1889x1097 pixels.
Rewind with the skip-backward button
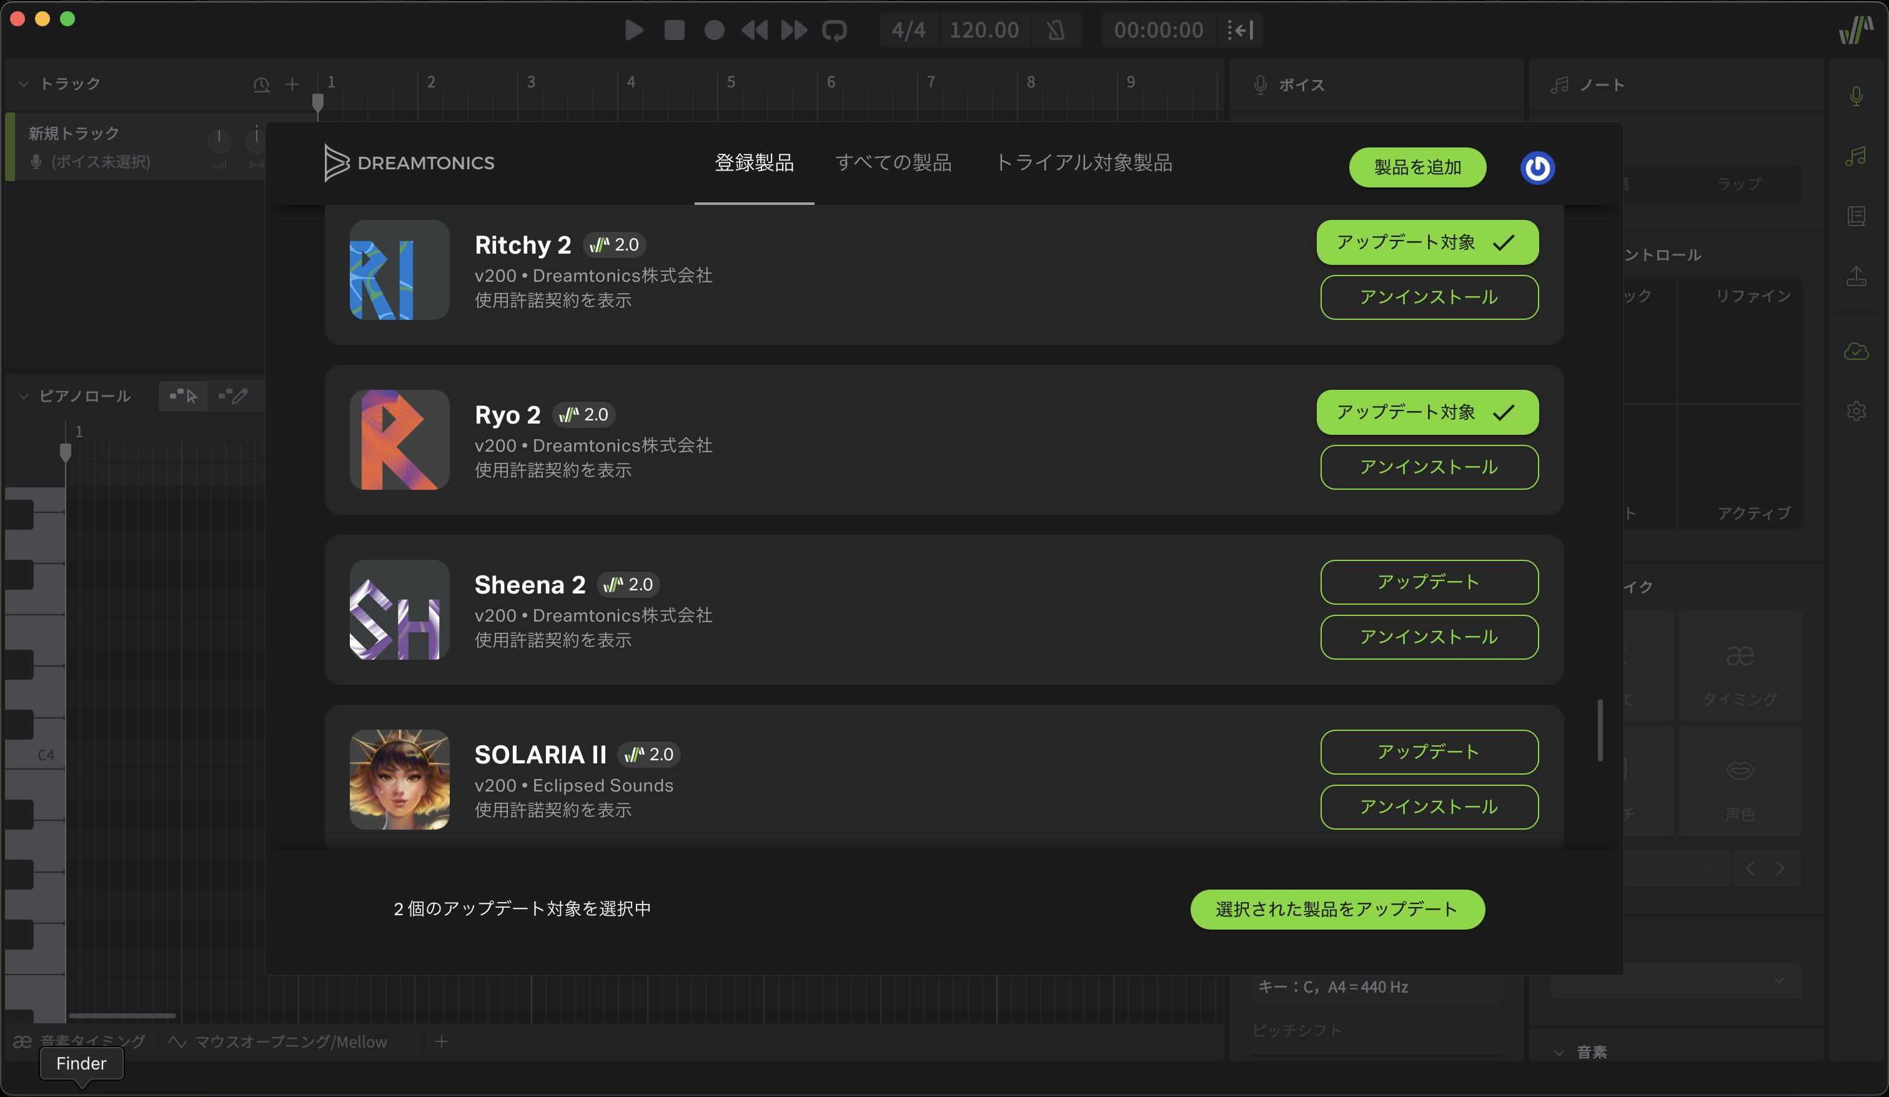[x=754, y=30]
